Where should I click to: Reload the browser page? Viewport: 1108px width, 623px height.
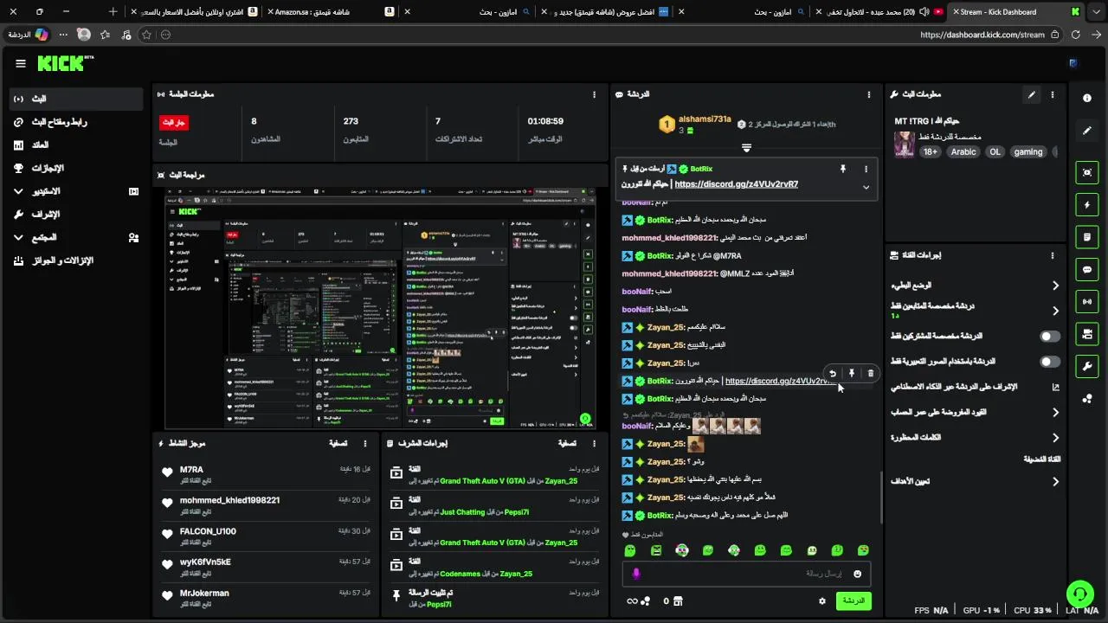(x=1076, y=35)
